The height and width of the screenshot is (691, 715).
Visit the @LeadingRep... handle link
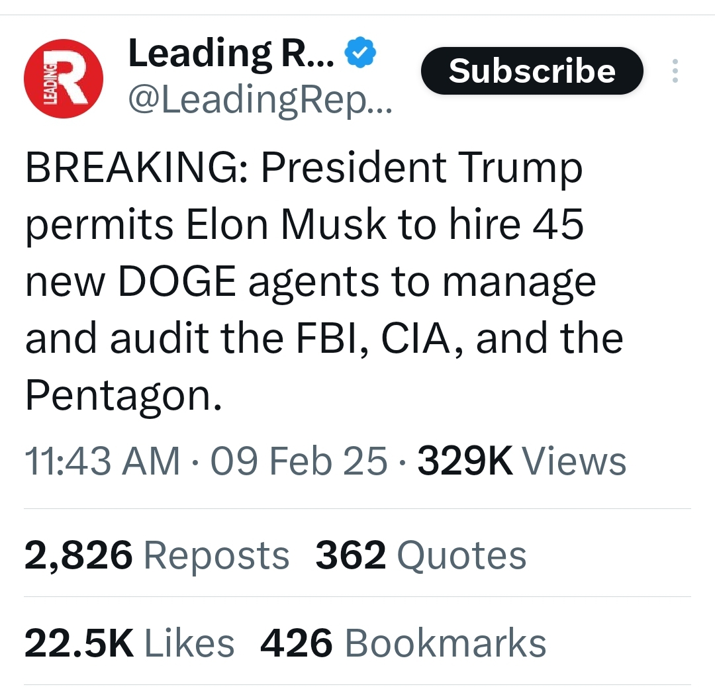click(x=260, y=101)
